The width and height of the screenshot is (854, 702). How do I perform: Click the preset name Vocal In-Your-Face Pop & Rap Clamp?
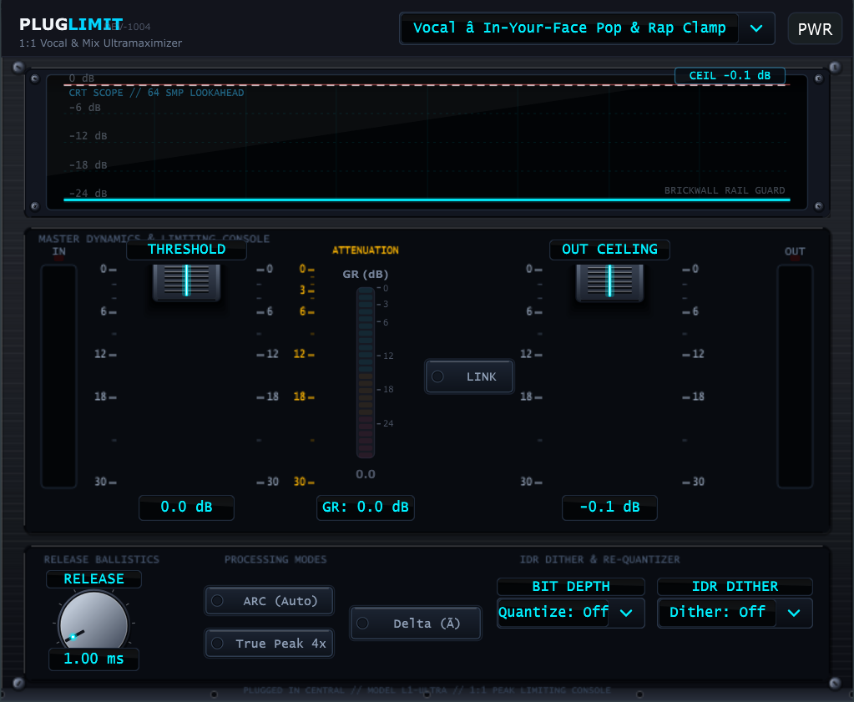(x=569, y=28)
